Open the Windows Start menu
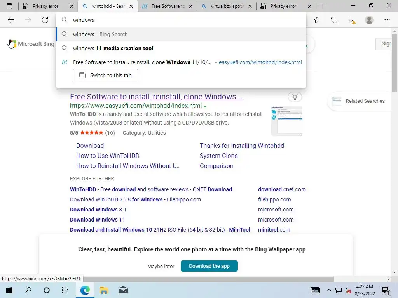 (9, 290)
